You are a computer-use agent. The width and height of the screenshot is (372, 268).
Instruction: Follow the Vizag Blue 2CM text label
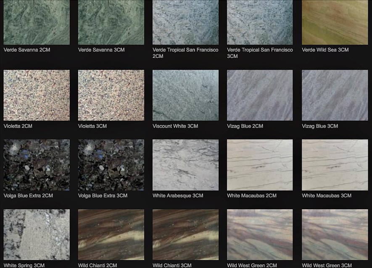tap(245, 126)
